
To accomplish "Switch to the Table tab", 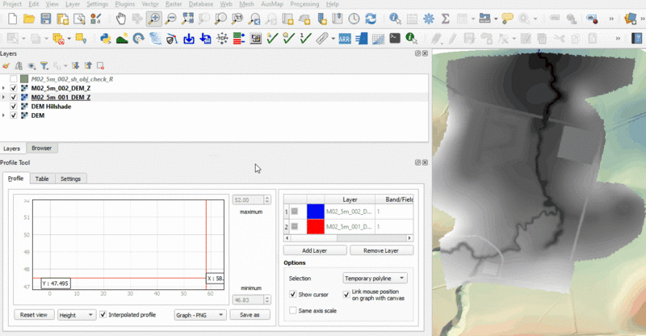I will click(42, 178).
